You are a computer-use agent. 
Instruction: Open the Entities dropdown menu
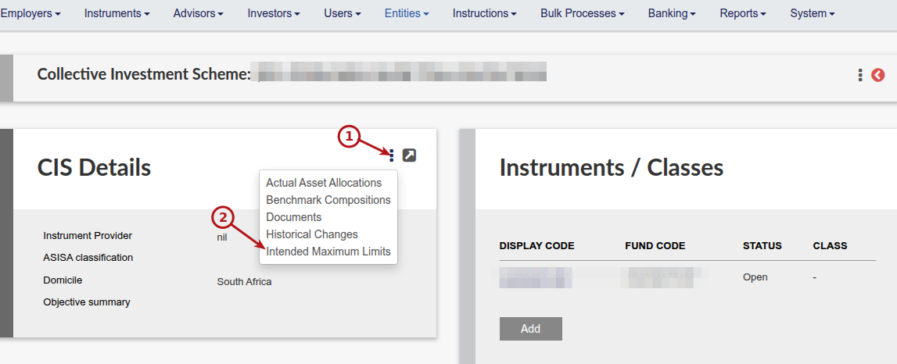407,13
